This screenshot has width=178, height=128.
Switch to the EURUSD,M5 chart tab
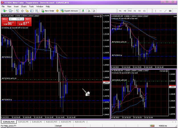[23, 122]
